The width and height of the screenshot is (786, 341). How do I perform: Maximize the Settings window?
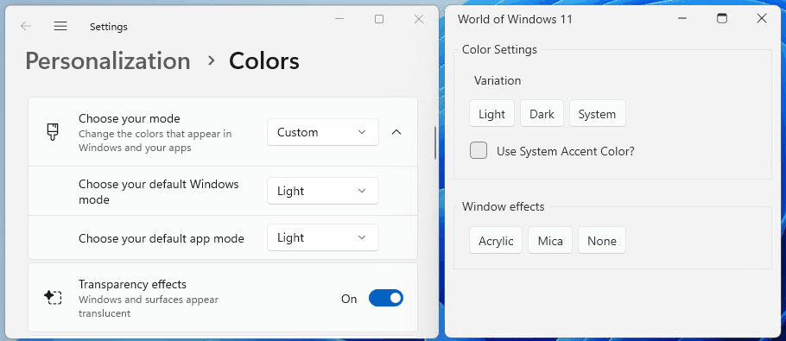click(379, 19)
